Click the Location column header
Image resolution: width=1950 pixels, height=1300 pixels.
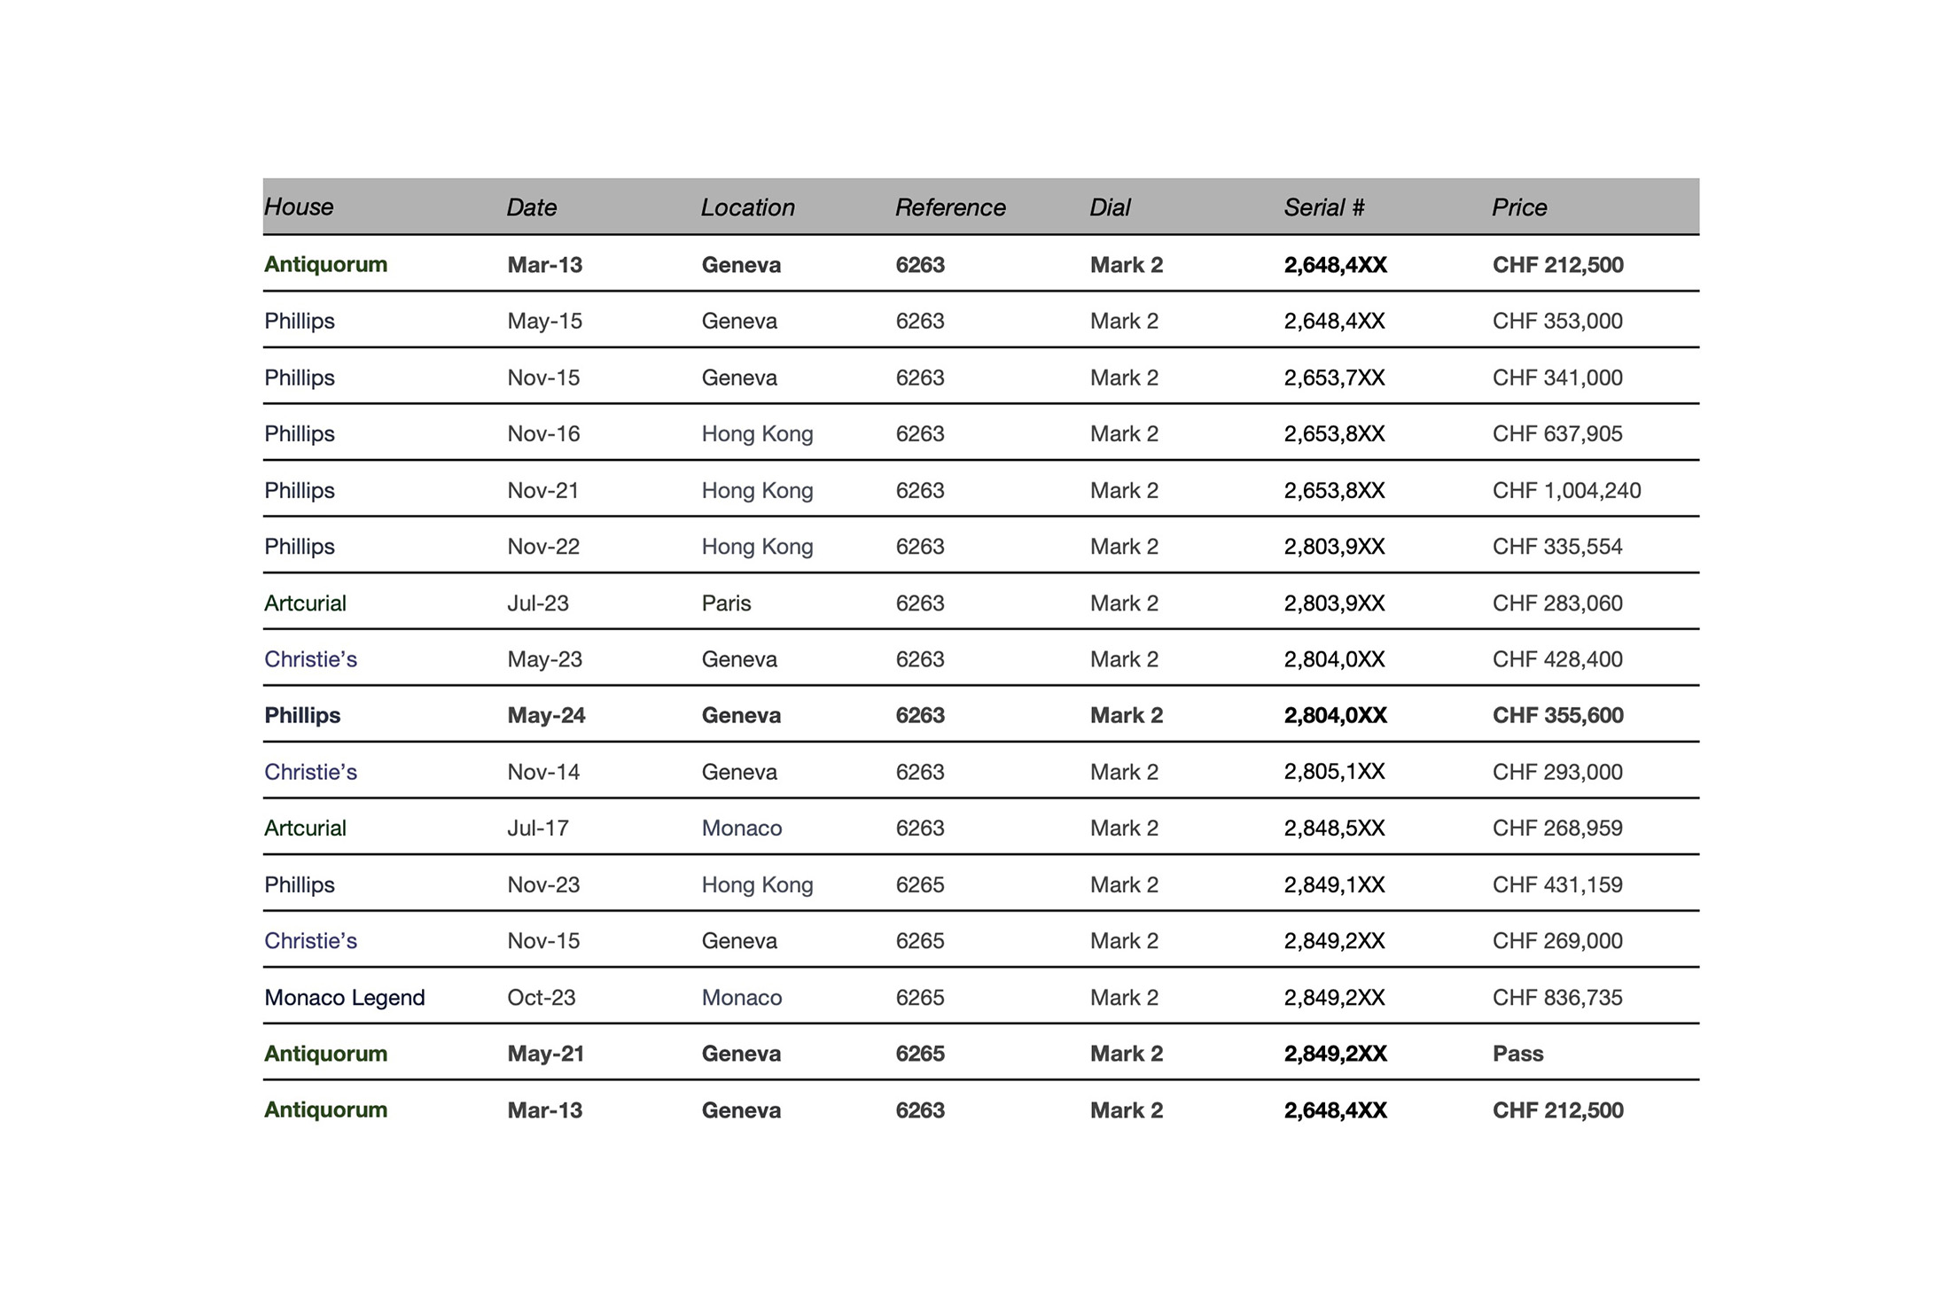(x=748, y=207)
